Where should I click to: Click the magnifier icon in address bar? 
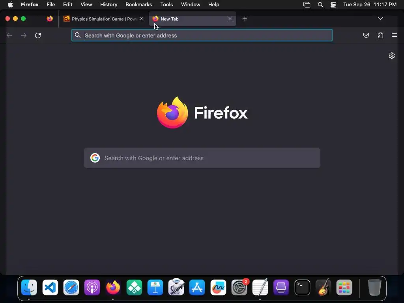[78, 35]
